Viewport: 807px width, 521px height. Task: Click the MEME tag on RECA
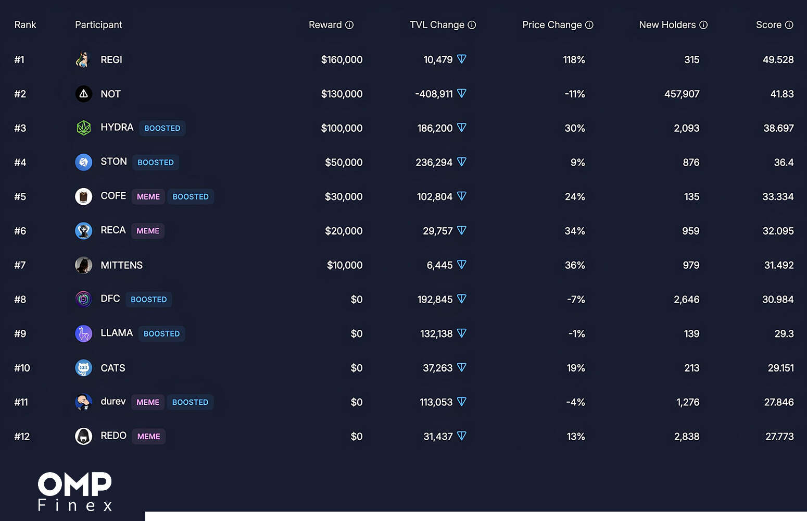tap(148, 231)
